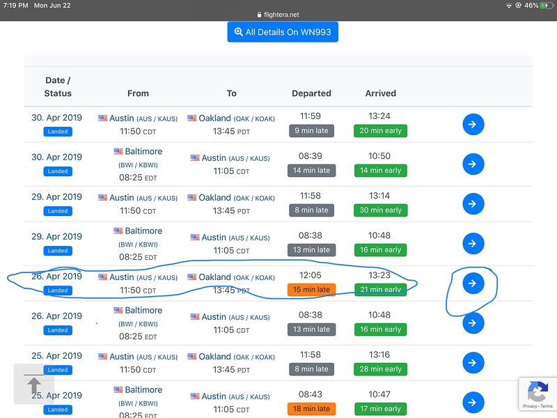
Task: Open arrow for 30 Apr Baltimore to Austin flight
Action: 473,164
